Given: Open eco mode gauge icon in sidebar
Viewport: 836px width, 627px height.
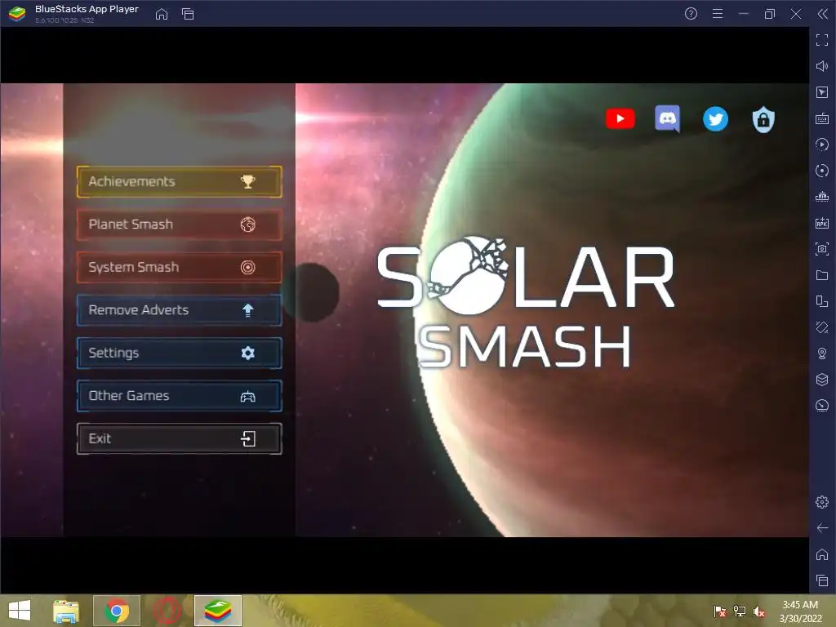Looking at the screenshot, I should click(x=822, y=406).
